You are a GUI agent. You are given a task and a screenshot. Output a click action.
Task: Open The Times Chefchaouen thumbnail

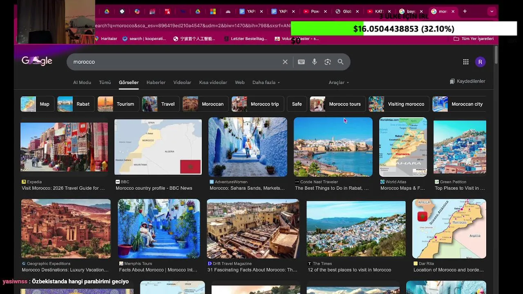click(356, 229)
